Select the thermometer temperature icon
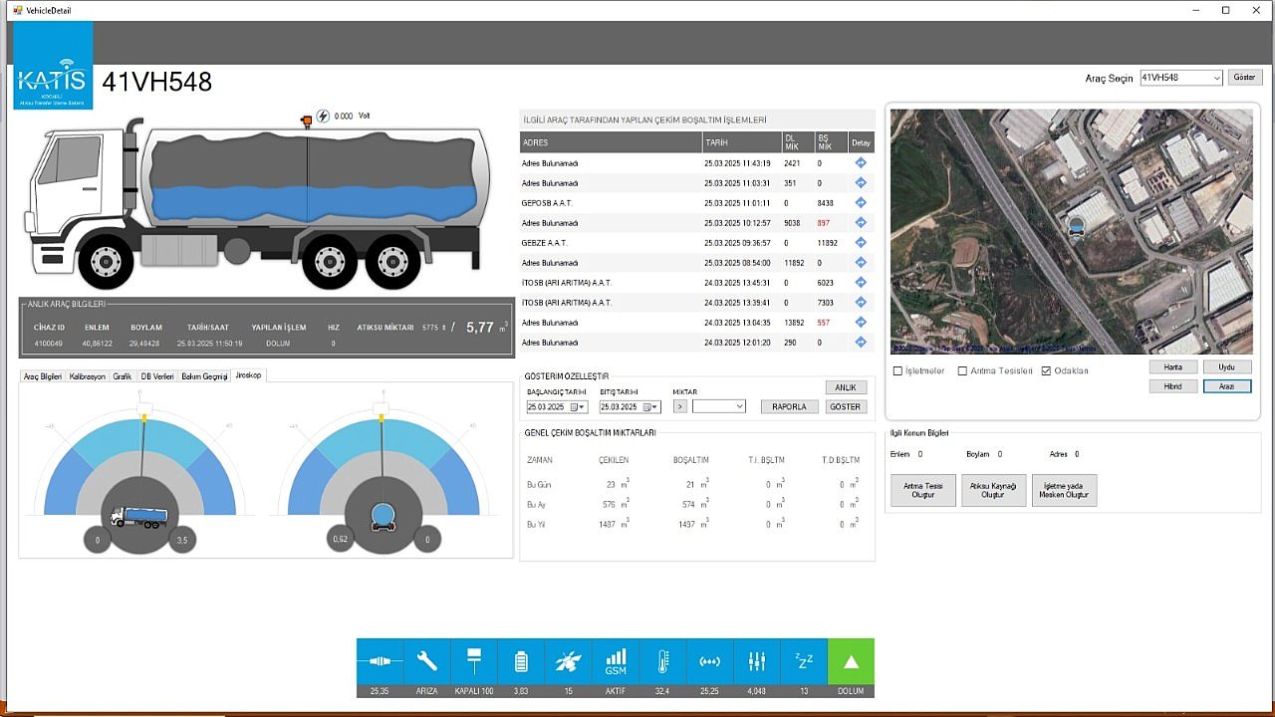1275x717 pixels. tap(662, 661)
